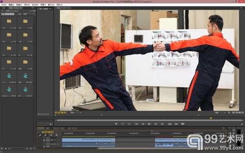The image size is (245, 153).
Task: Switch Project panel to list view
Action: 2,148
